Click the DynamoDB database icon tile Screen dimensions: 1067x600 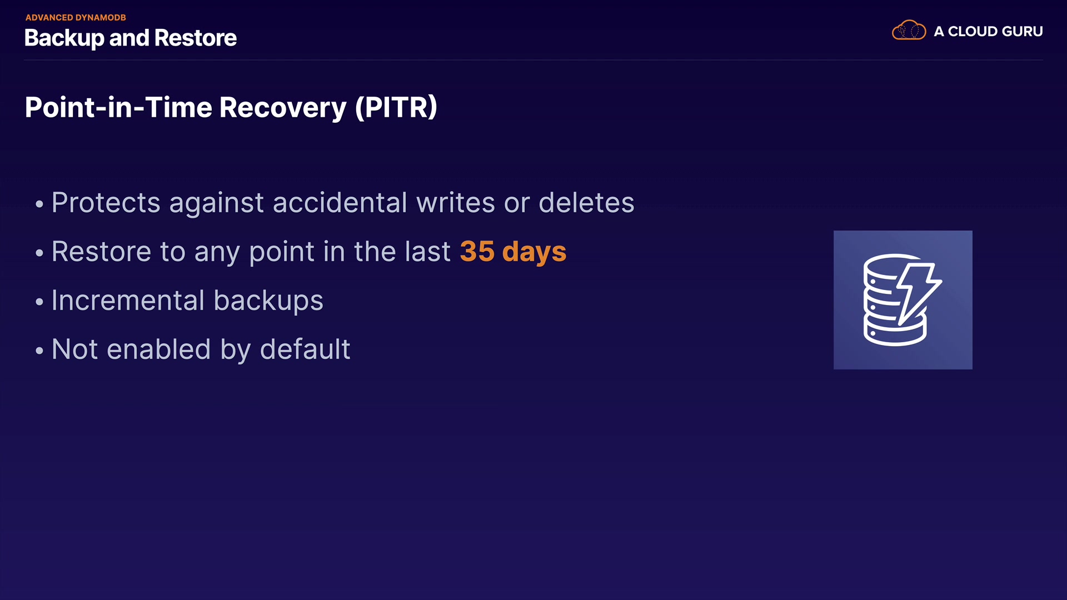point(903,299)
